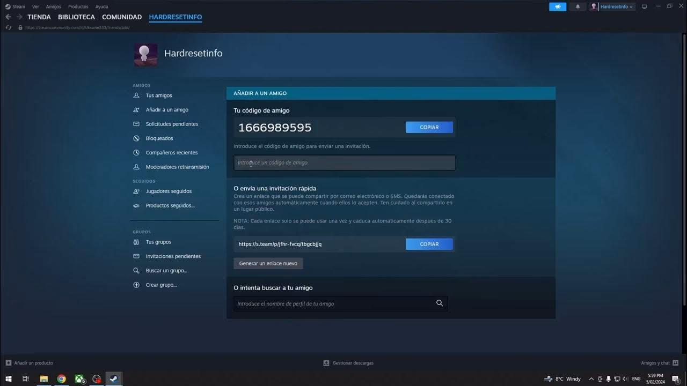This screenshot has height=386, width=687.
Task: Copy the s.team quick invite link
Action: coord(429,244)
